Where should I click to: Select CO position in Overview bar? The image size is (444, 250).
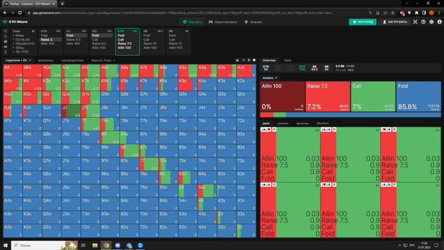point(290,68)
